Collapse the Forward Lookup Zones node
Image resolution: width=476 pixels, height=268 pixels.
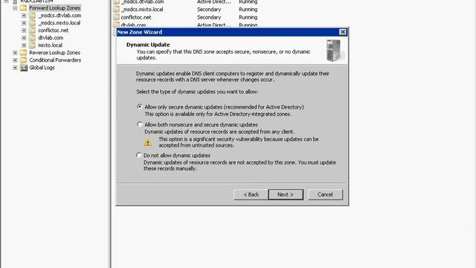15,8
